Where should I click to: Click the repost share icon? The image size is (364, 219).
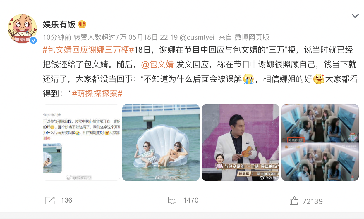(x=50, y=200)
